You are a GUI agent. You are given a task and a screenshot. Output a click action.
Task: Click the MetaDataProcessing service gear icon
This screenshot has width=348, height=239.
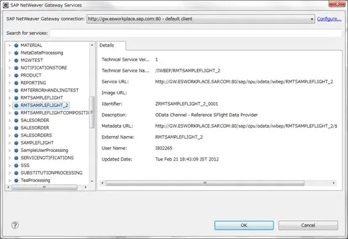point(16,53)
